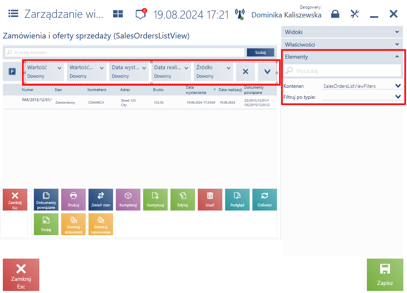Sort by Brutto column header
This screenshot has width=407, height=293.
pos(158,89)
